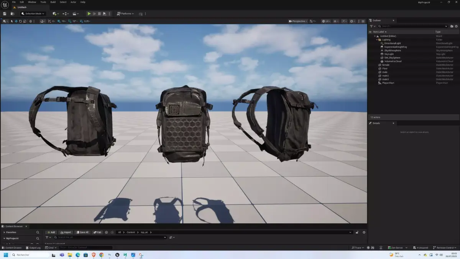Open play mode options three dots
Screen dimensions: 460x259
click(x=109, y=14)
